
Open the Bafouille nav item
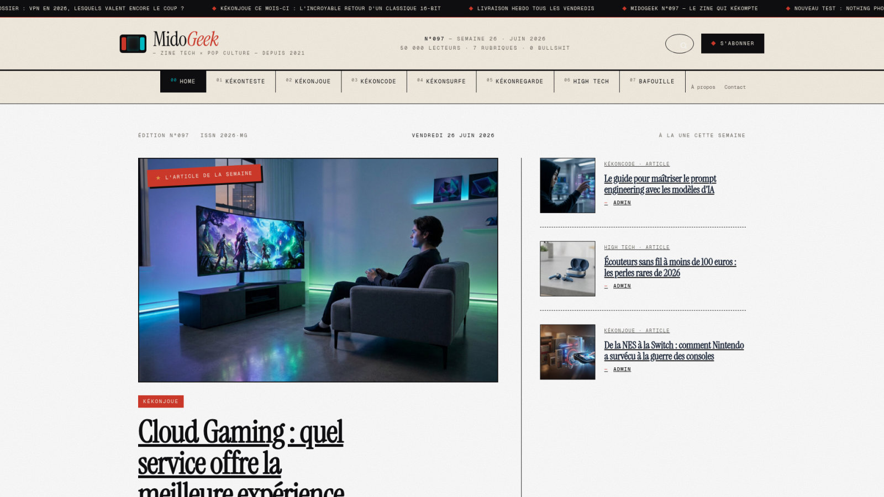653,81
